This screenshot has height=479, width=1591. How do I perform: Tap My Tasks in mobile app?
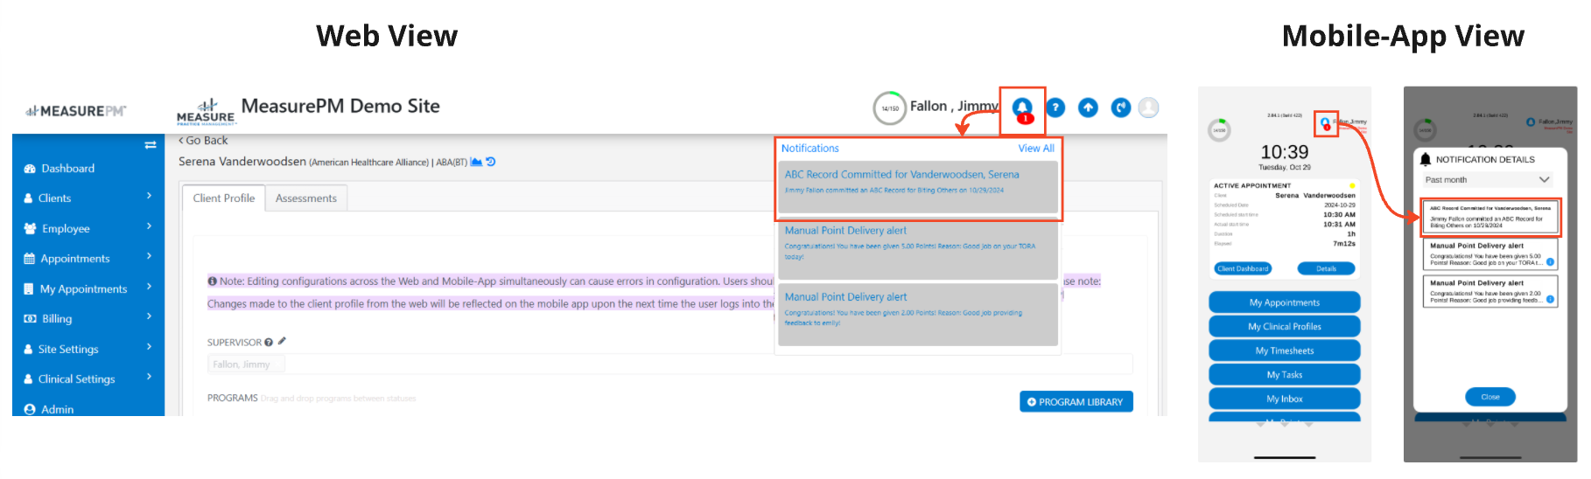(x=1285, y=375)
